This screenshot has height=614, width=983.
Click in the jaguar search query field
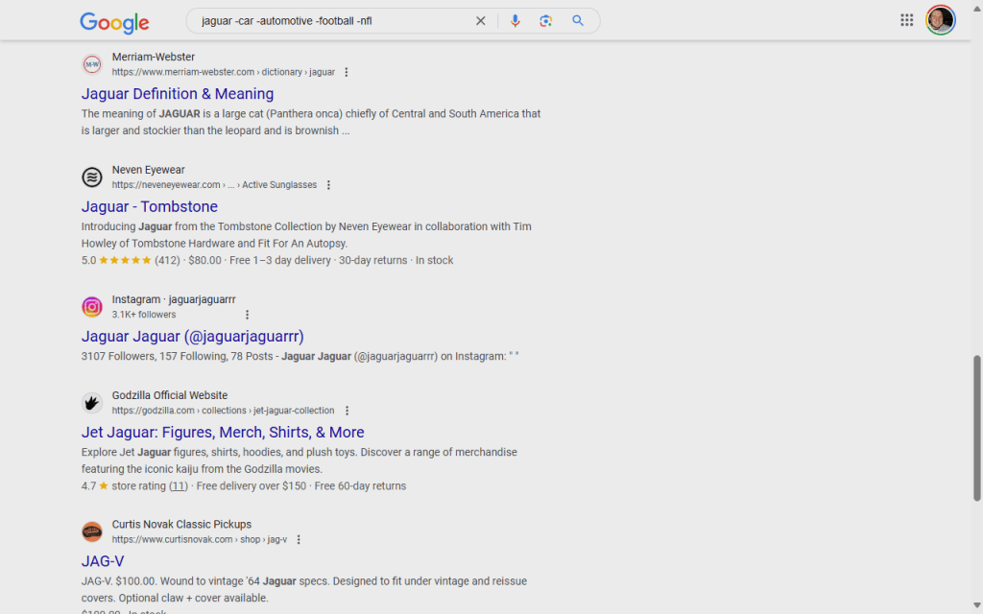click(x=326, y=21)
